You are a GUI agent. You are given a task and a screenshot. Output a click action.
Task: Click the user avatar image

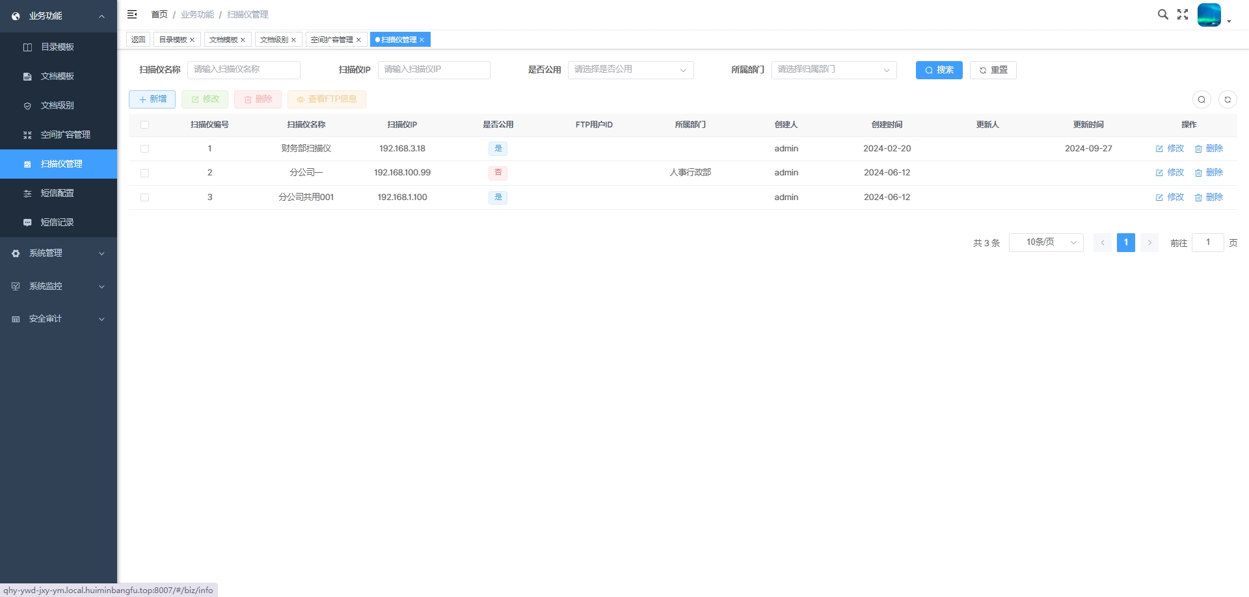pyautogui.click(x=1209, y=14)
